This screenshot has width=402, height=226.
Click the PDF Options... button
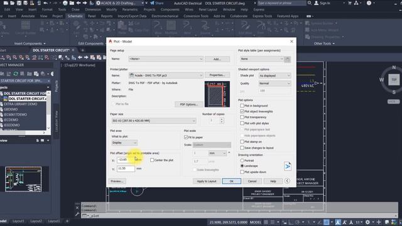point(189,104)
